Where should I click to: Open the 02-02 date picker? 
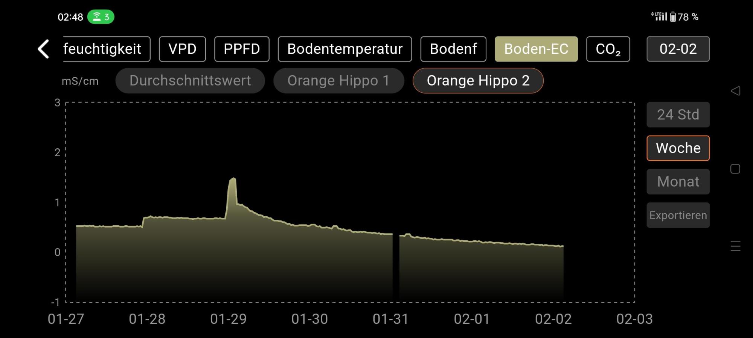point(678,49)
